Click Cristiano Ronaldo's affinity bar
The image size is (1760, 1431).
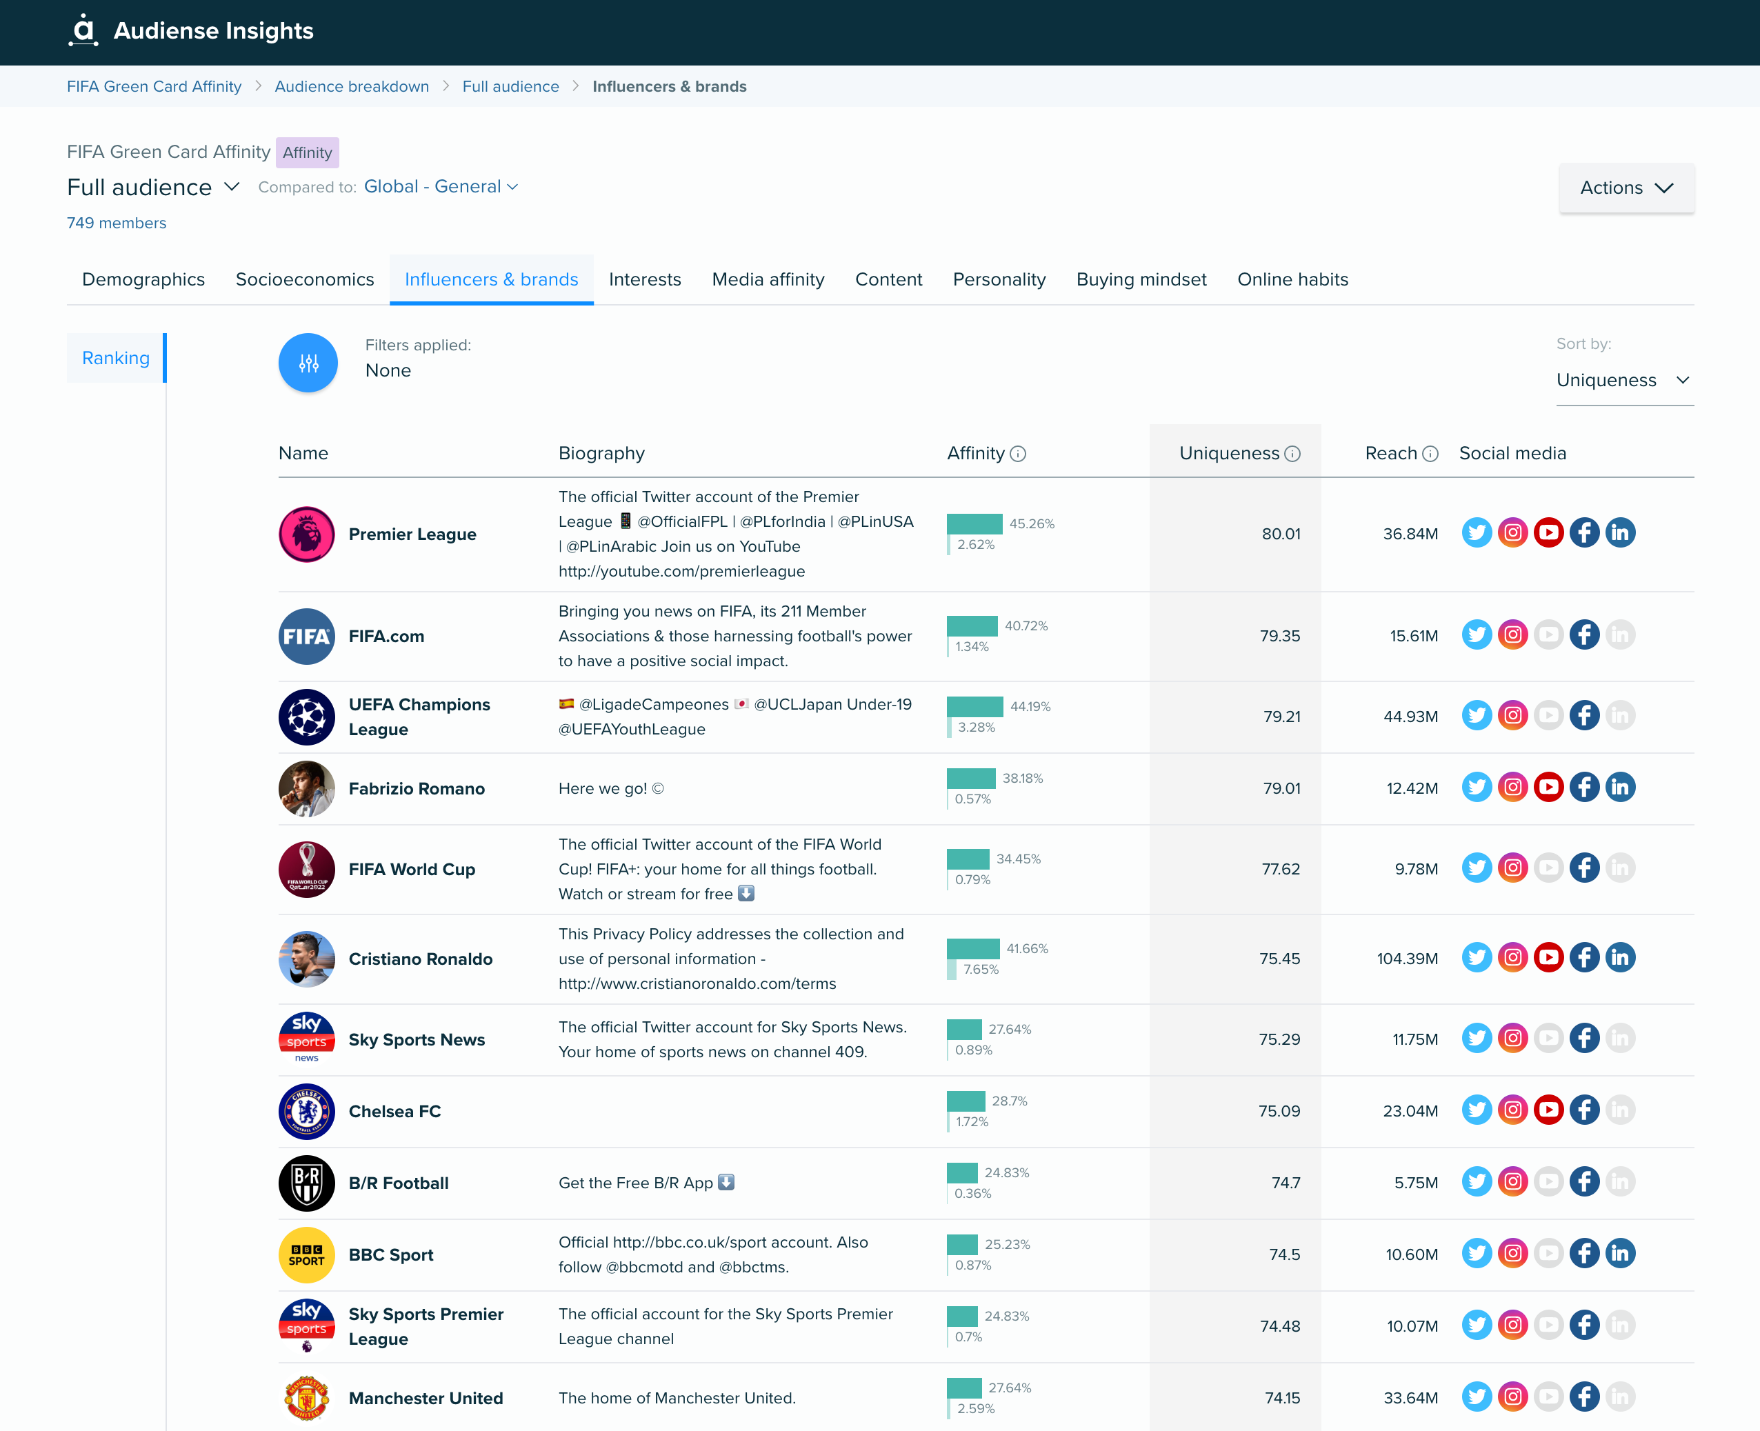coord(972,950)
